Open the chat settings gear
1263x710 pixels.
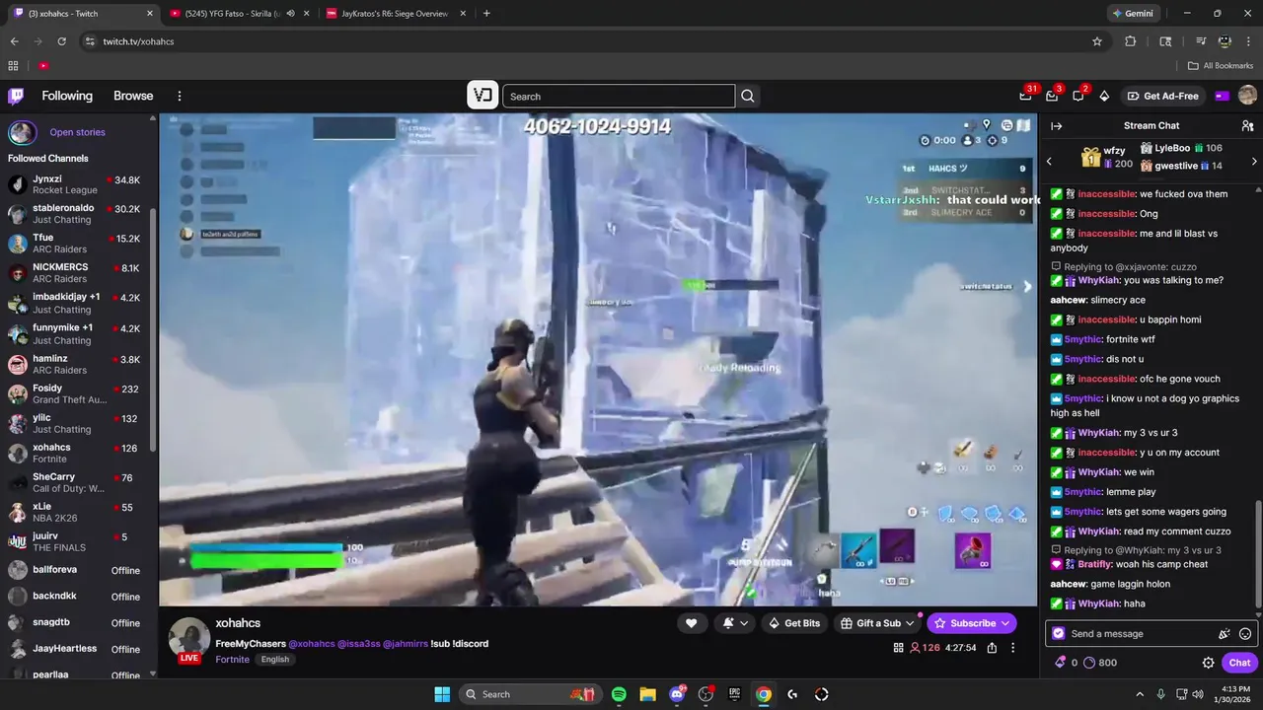1208,663
